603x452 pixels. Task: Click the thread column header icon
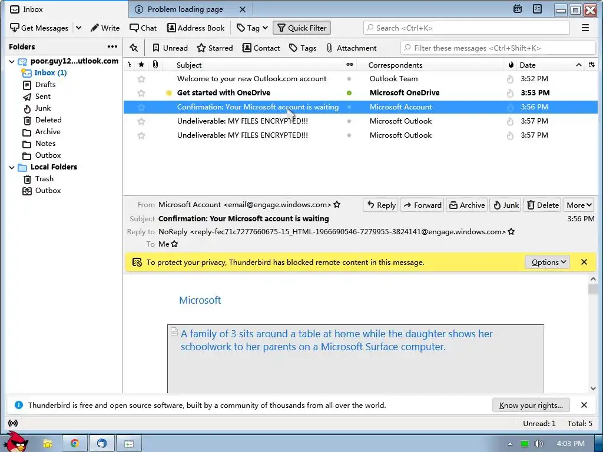click(129, 65)
